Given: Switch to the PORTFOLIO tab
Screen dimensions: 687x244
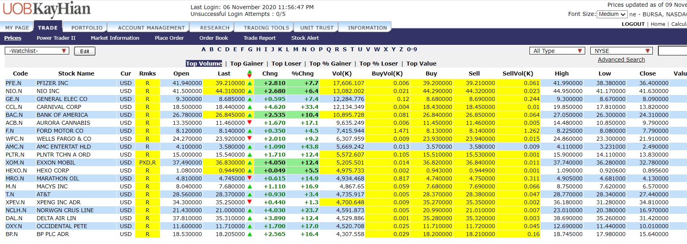Looking at the screenshot, I should coord(87,28).
